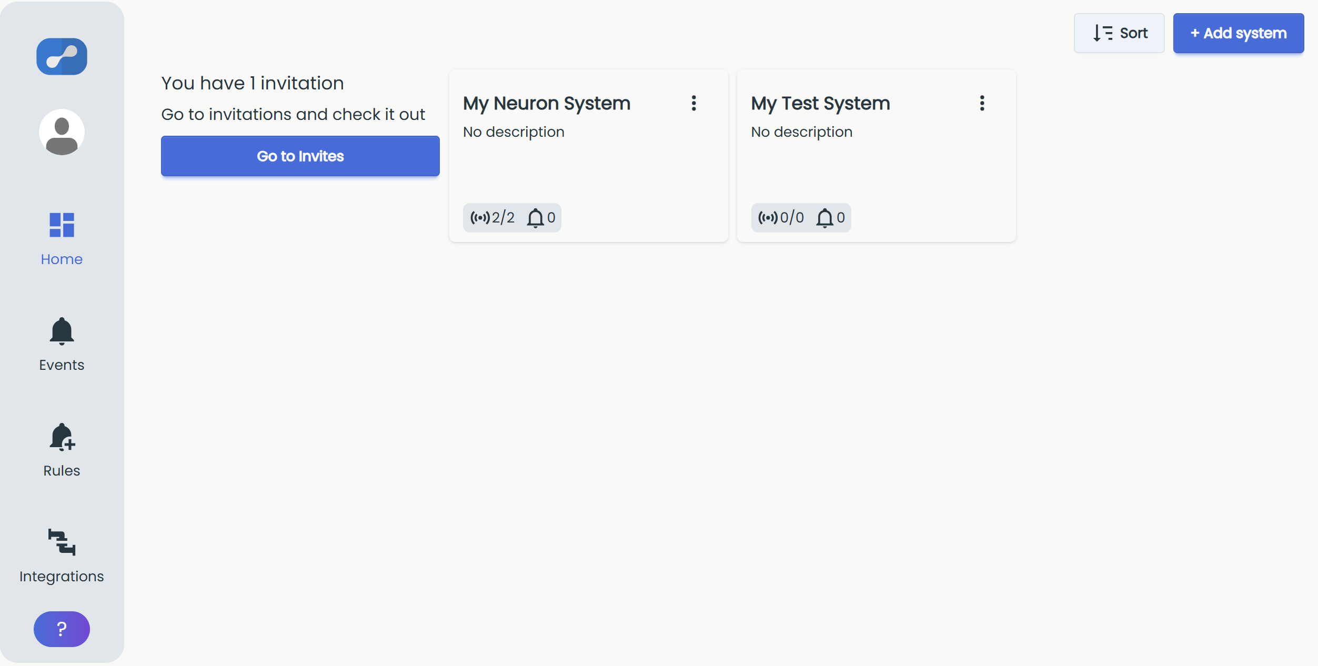Open the Events bell icon
Viewport: 1318px width, 666px height.
[62, 331]
